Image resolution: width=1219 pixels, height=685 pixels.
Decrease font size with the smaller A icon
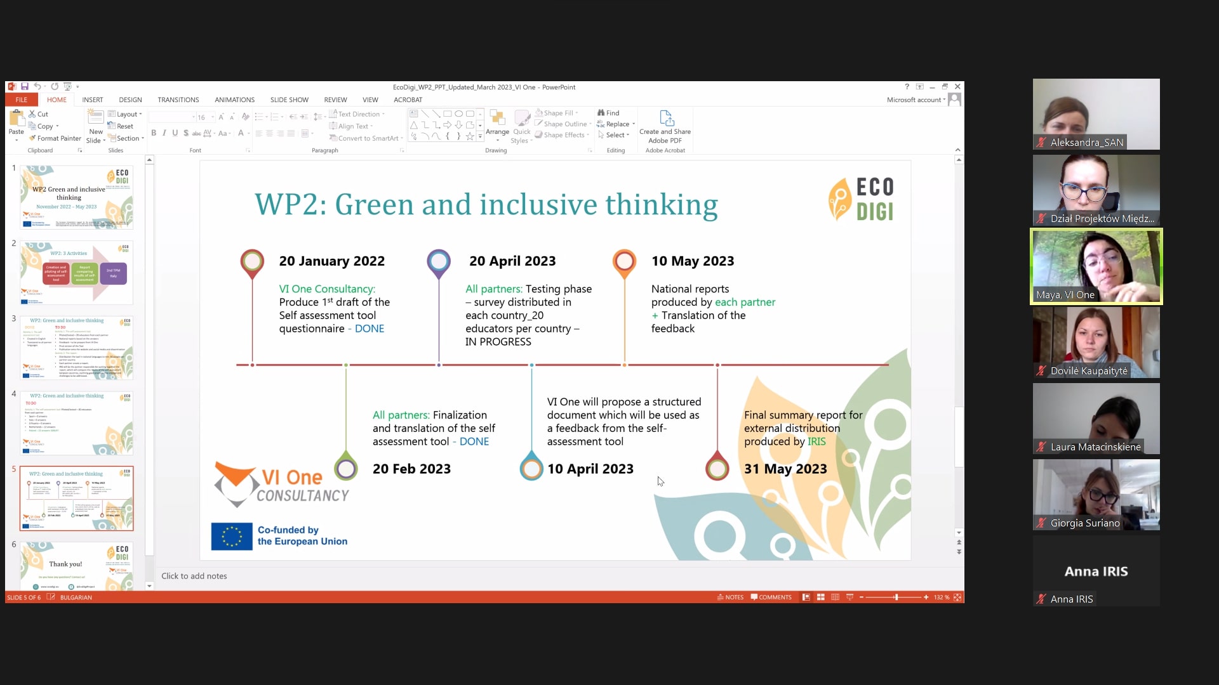tap(232, 117)
